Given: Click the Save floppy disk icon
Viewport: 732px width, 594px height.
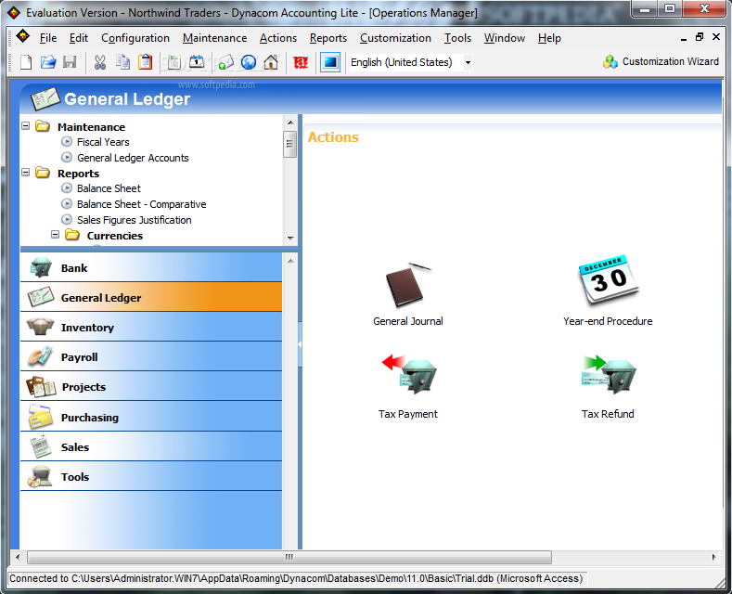Looking at the screenshot, I should point(70,62).
